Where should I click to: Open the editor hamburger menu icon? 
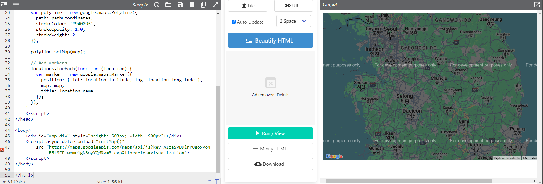[16, 5]
